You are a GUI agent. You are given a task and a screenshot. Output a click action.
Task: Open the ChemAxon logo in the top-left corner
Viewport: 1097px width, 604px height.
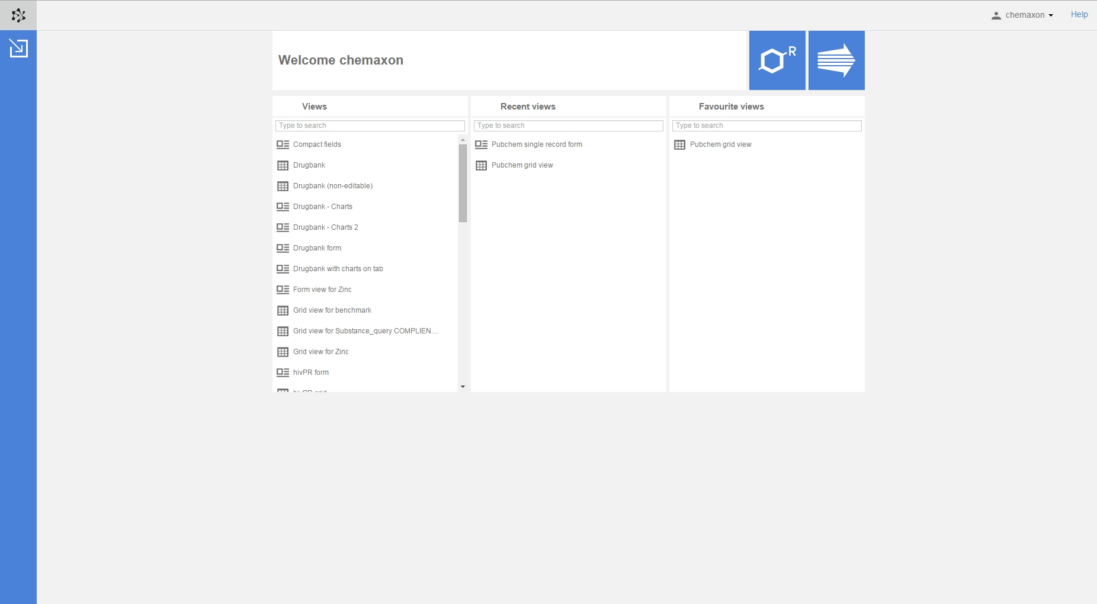[x=18, y=15]
